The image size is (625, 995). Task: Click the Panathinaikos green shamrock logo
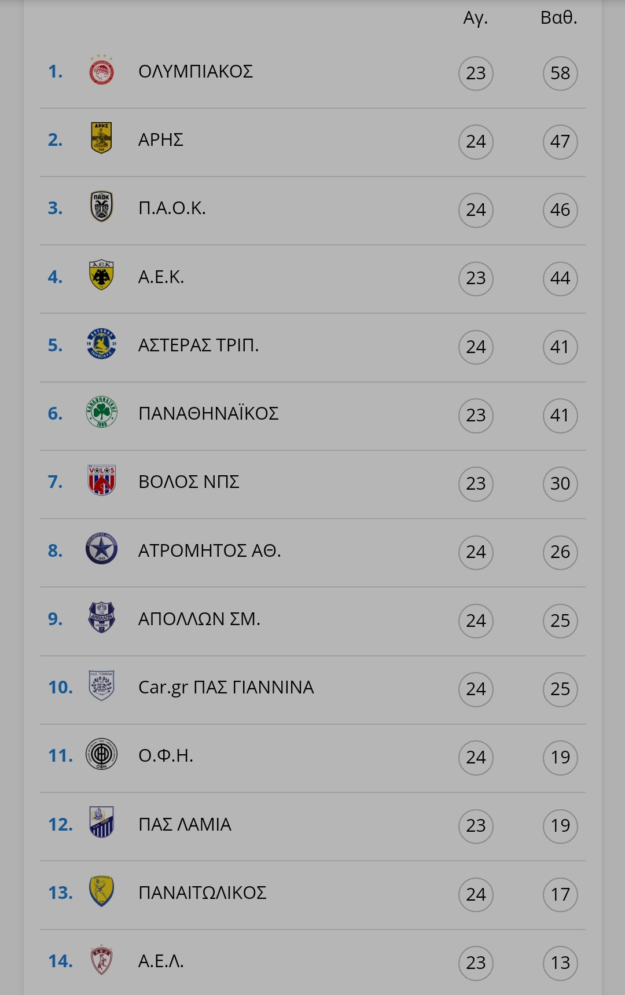pyautogui.click(x=101, y=412)
